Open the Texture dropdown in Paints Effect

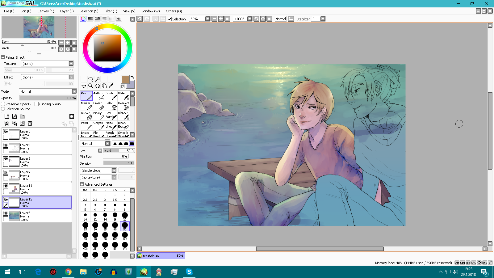71,64
